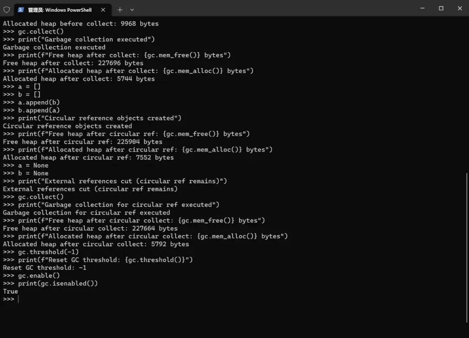Expand the new tab profile dropdown
This screenshot has width=469, height=338.
point(132,10)
